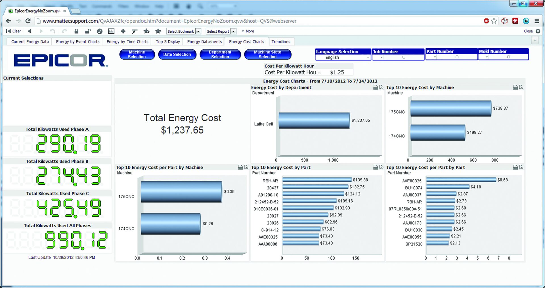Export Top 10 Energy Cost by Machine to Excel
Screen dimensions: 545x288
[x=521, y=87]
